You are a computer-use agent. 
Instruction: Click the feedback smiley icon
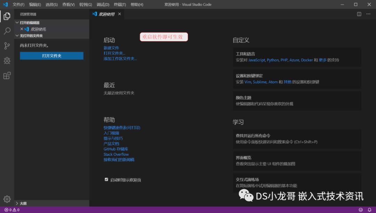(x=361, y=210)
